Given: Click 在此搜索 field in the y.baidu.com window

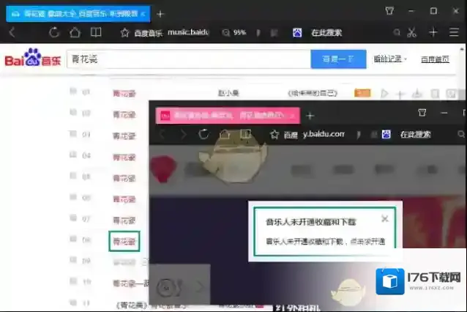Looking at the screenshot, I should pos(416,135).
